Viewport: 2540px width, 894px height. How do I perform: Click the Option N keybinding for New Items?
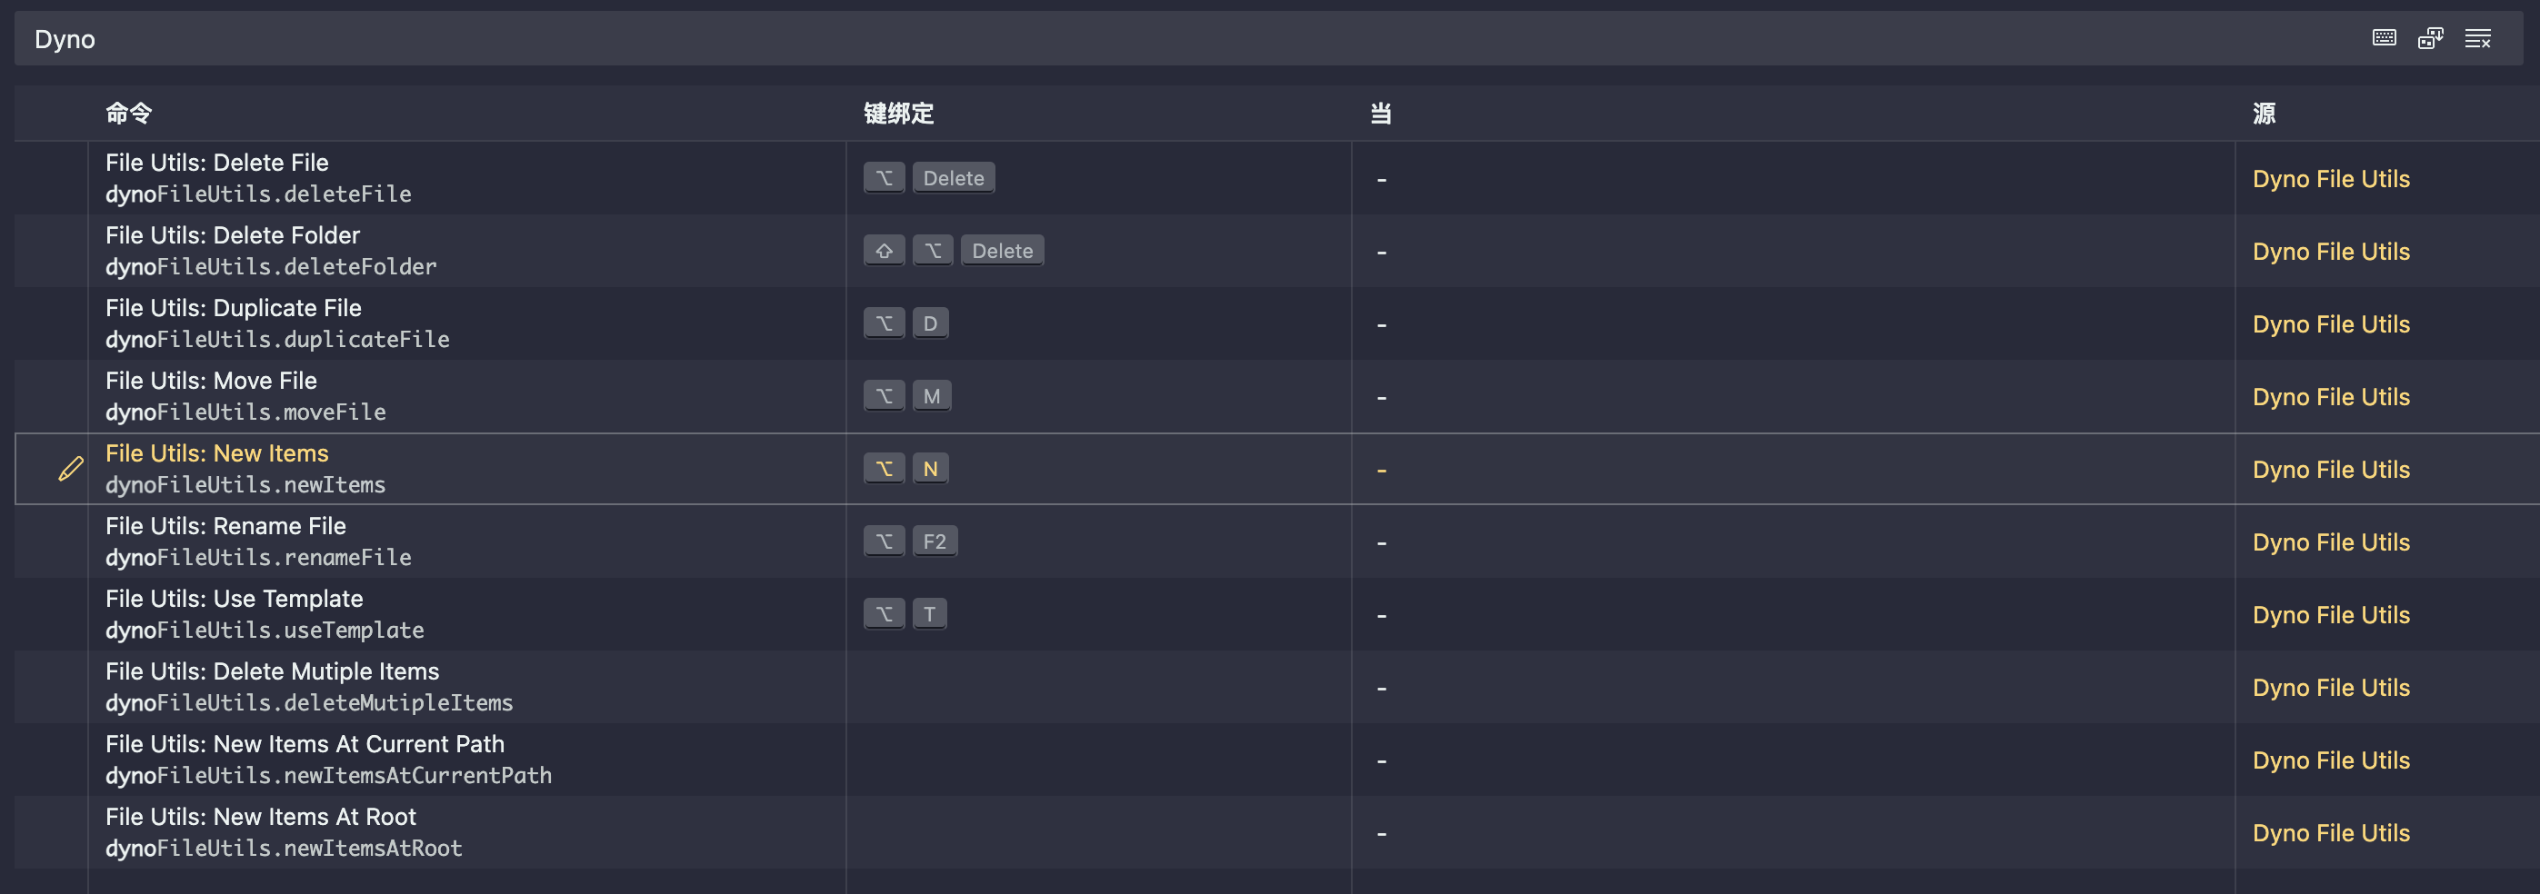(906, 469)
